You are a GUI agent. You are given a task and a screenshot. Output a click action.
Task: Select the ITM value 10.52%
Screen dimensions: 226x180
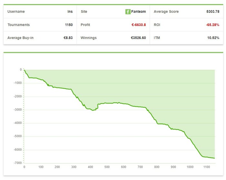click(213, 38)
